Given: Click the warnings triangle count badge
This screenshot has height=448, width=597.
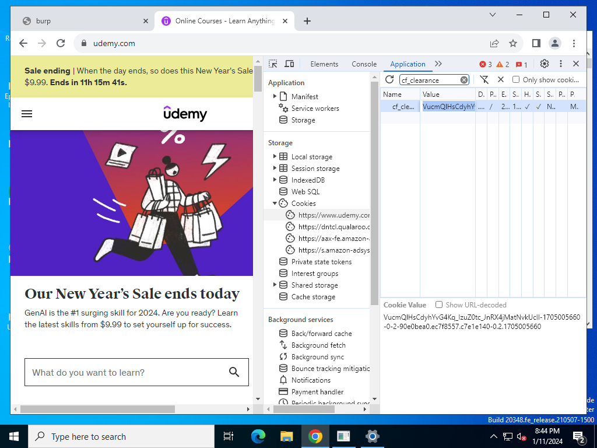Looking at the screenshot, I should click(x=503, y=64).
